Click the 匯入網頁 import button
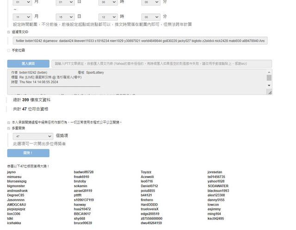This screenshot has height=230, width=296. click(28, 64)
